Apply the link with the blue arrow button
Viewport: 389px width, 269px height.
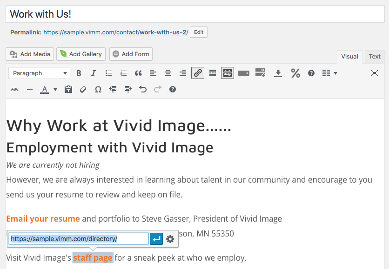tap(156, 239)
